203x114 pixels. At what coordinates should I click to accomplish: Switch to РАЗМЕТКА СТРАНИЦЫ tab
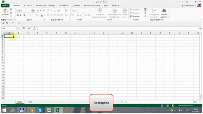pos(45,6)
